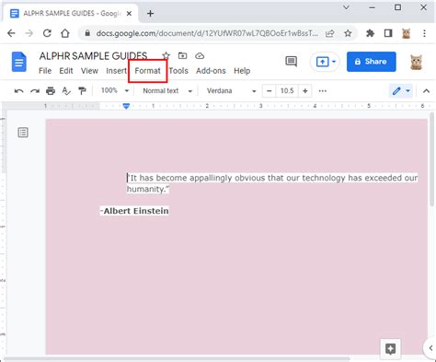Bookmark this page with address bar star
436x362 pixels.
348,33
